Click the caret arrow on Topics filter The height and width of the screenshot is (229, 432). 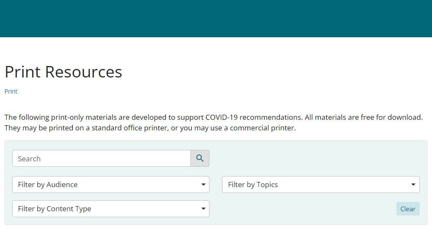[413, 185]
